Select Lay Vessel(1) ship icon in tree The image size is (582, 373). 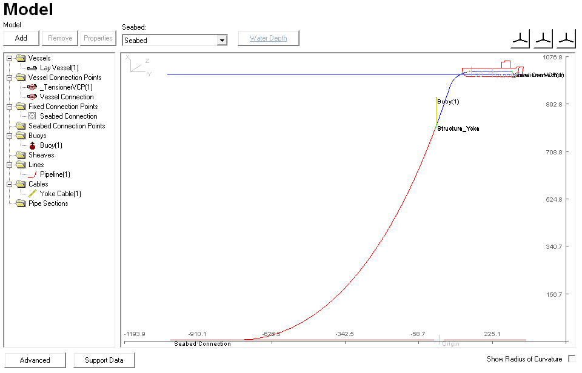pyautogui.click(x=33, y=68)
